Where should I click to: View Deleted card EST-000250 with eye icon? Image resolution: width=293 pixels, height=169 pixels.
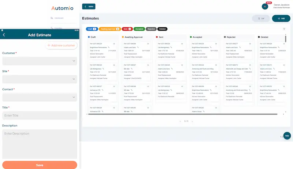284,86
